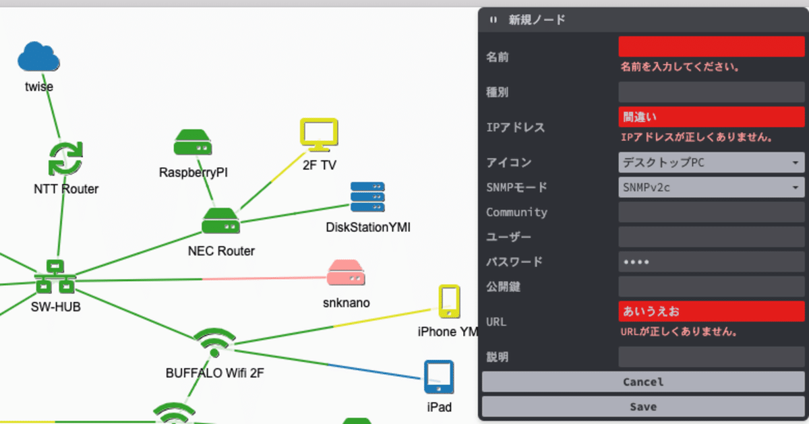Click the snknano label text

347,303
